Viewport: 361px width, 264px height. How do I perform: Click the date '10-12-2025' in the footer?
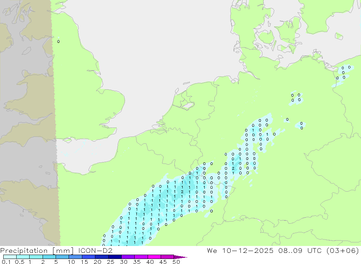click(248, 250)
